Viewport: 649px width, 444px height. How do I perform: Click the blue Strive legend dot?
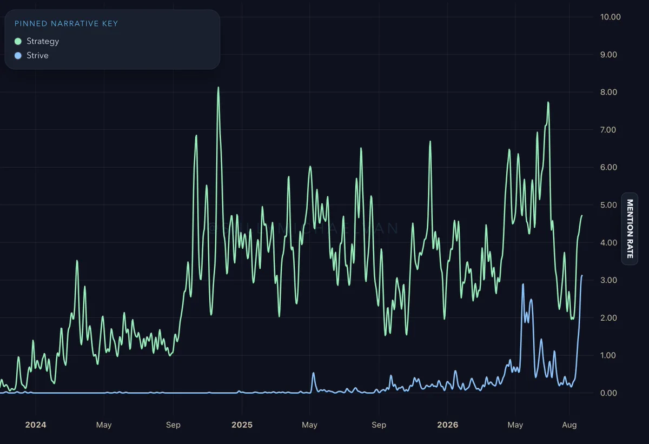pos(18,56)
